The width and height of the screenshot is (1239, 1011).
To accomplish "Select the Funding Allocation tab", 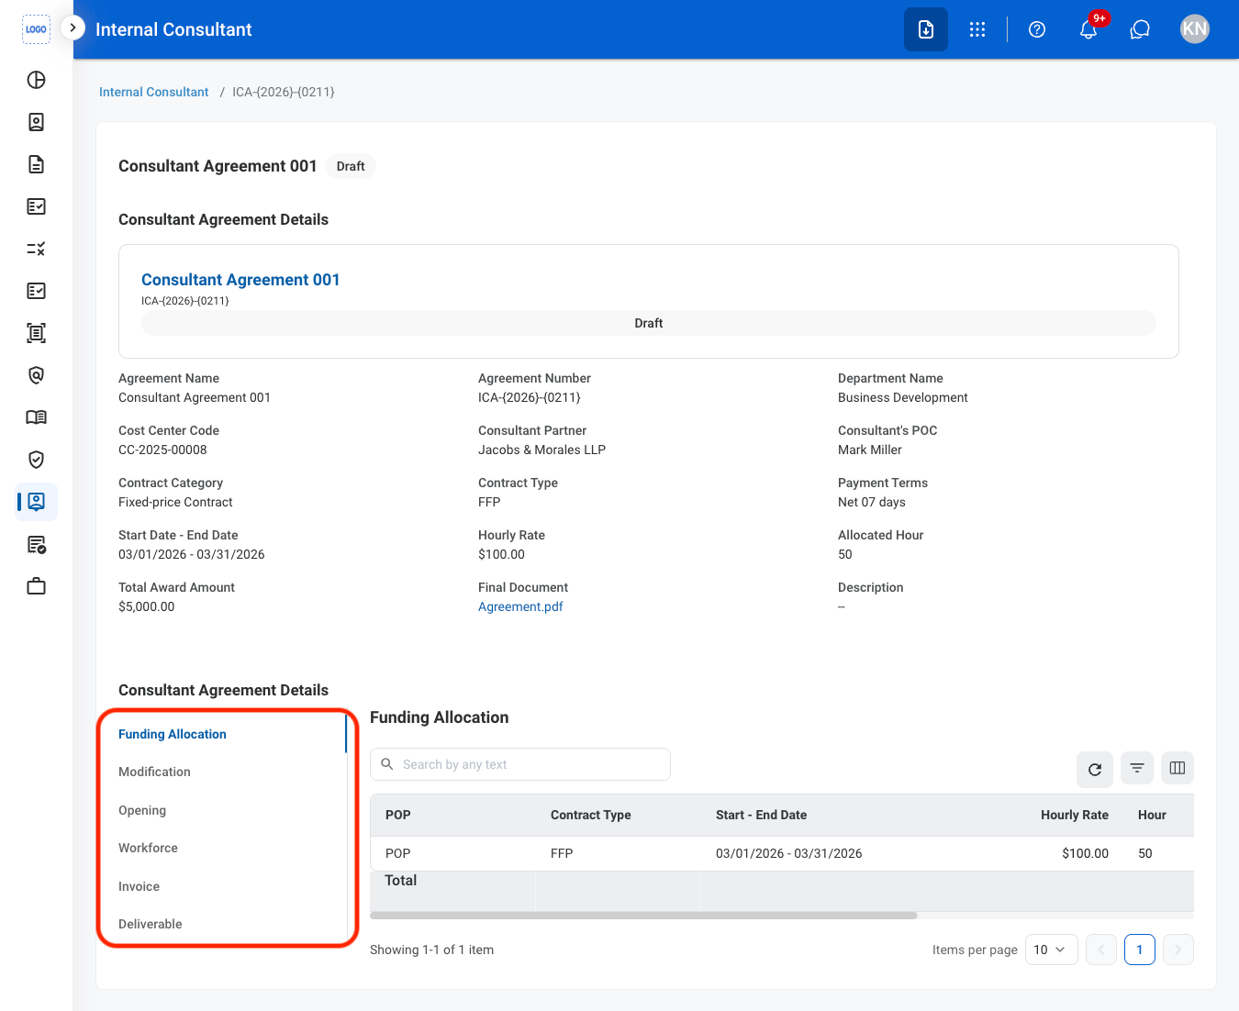I will [173, 734].
